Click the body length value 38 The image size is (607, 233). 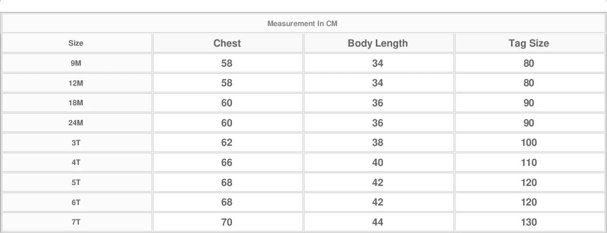coord(377,143)
